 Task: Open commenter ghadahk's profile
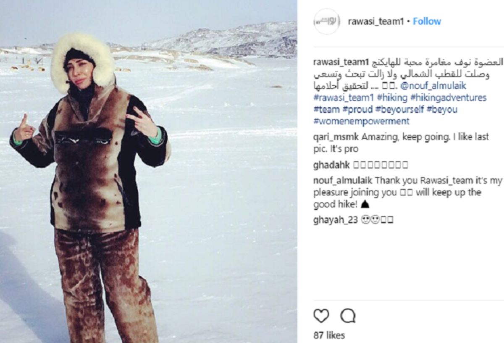click(x=331, y=165)
